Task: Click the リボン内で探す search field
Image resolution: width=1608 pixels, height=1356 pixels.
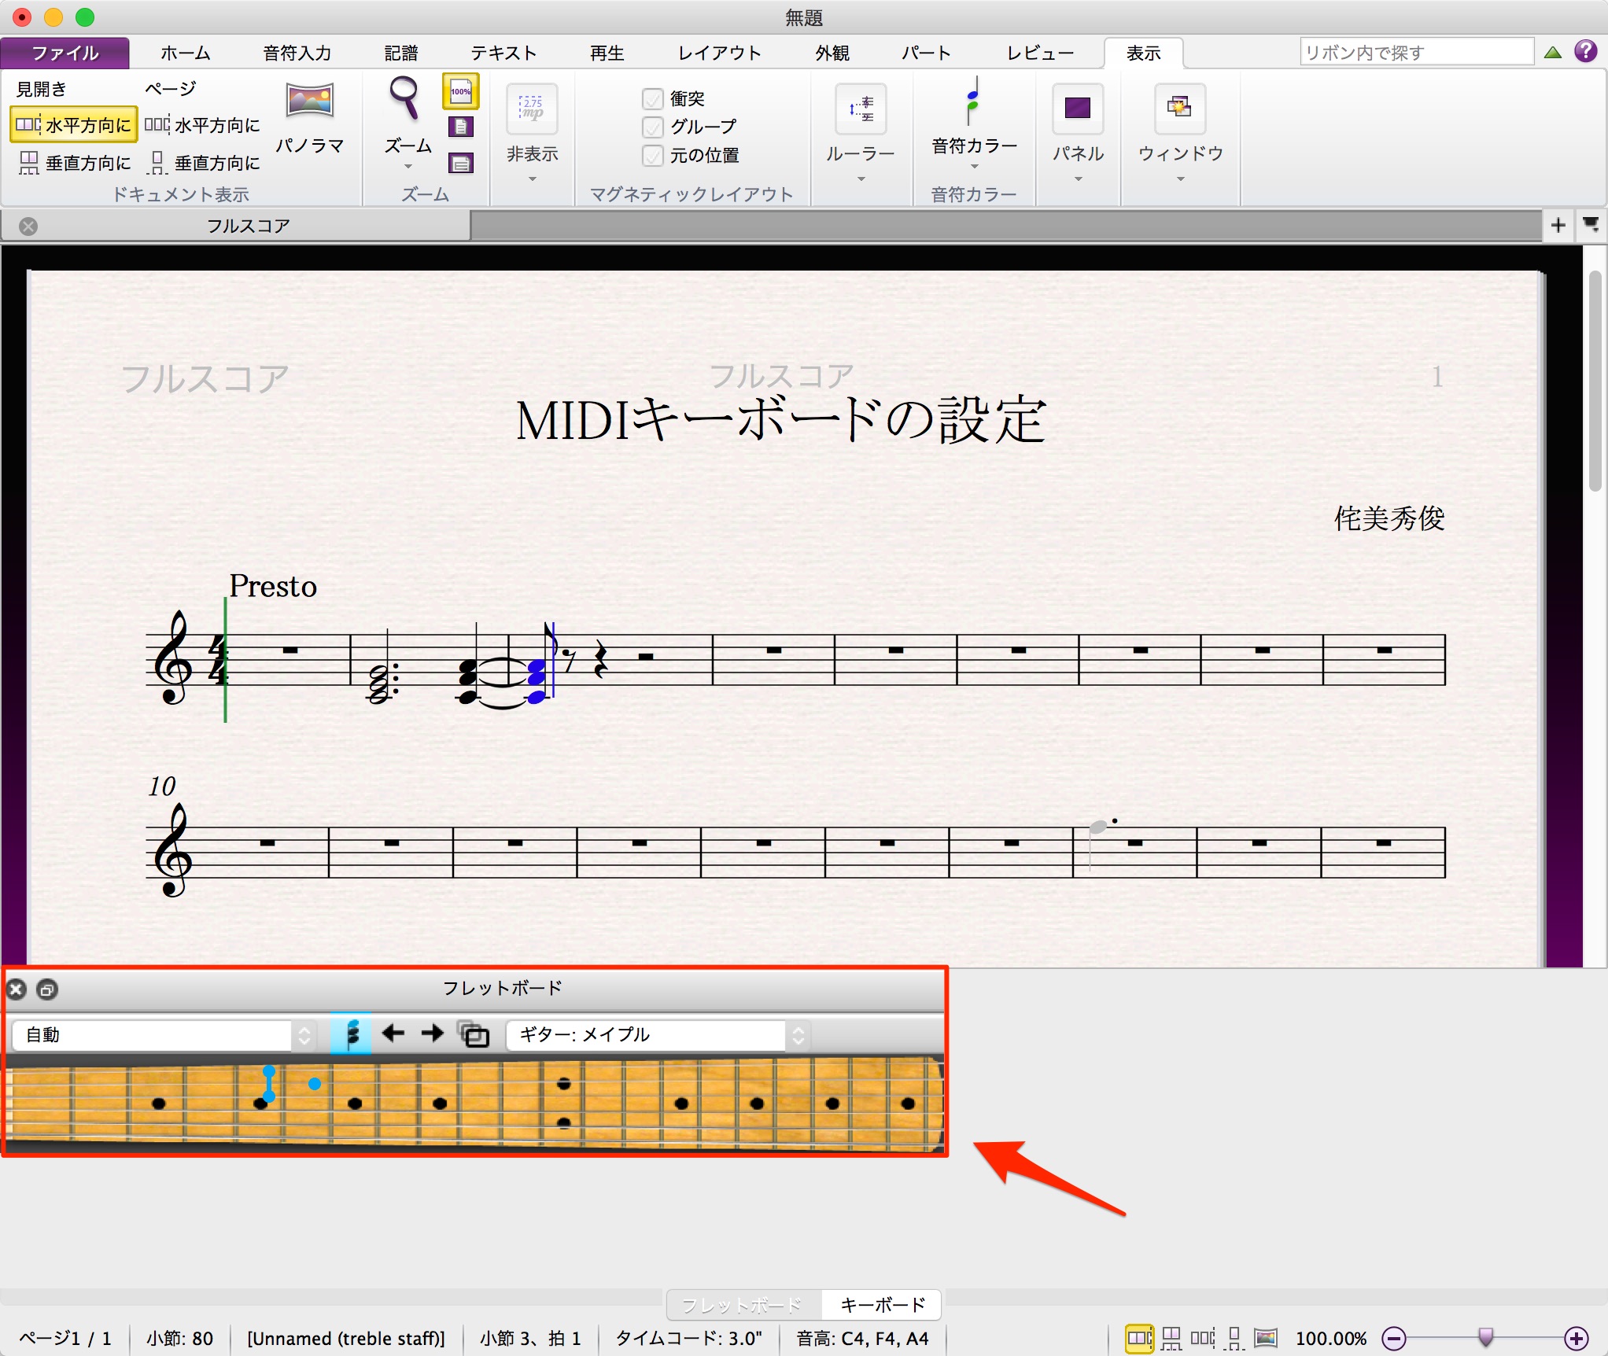Action: [1416, 53]
